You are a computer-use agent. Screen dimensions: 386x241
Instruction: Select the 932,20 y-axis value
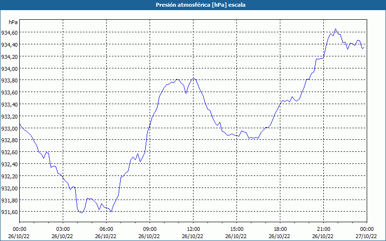tap(9, 176)
